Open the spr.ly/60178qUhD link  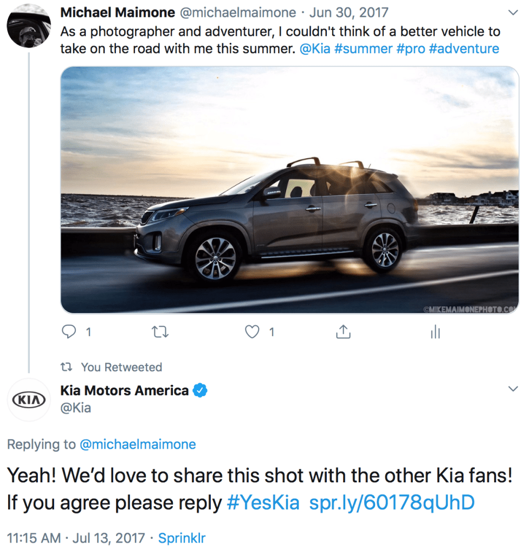[391, 503]
